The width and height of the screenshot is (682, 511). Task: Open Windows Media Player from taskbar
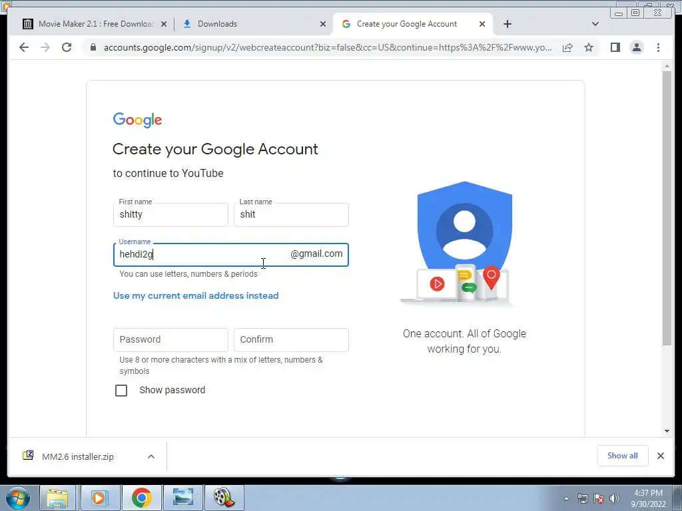click(x=100, y=498)
